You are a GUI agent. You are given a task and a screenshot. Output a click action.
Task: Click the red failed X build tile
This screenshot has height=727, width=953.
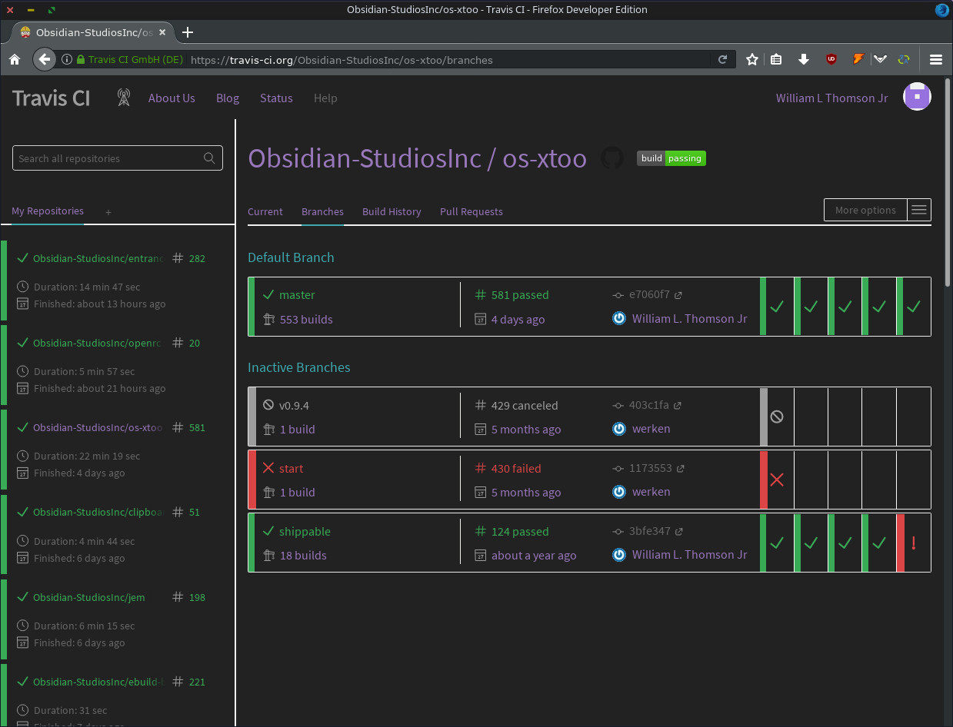776,480
